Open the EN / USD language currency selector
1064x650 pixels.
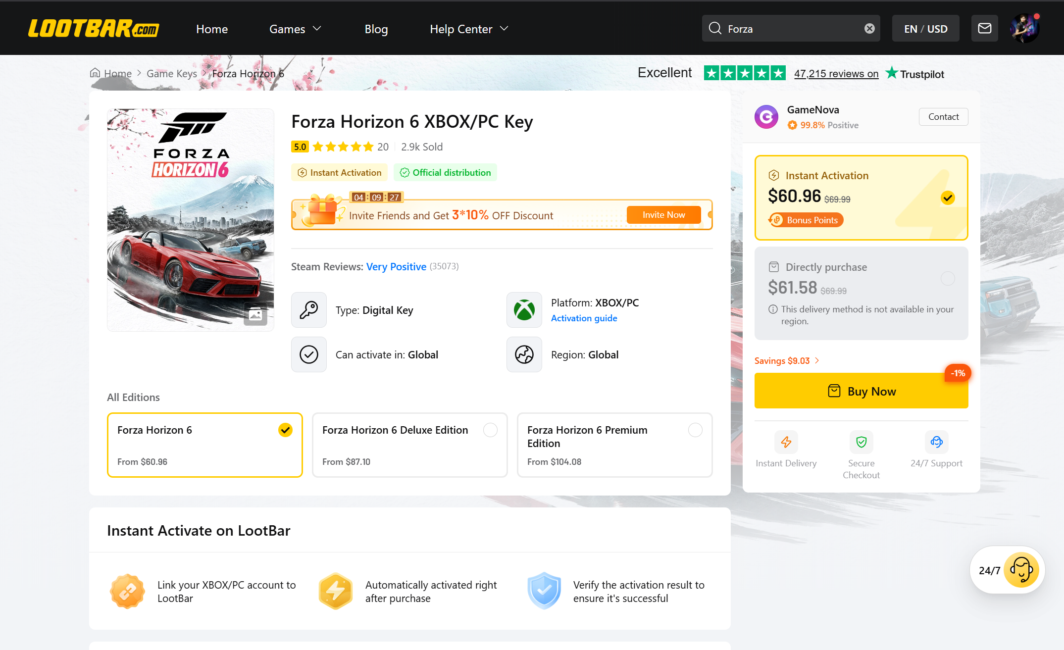pos(925,28)
